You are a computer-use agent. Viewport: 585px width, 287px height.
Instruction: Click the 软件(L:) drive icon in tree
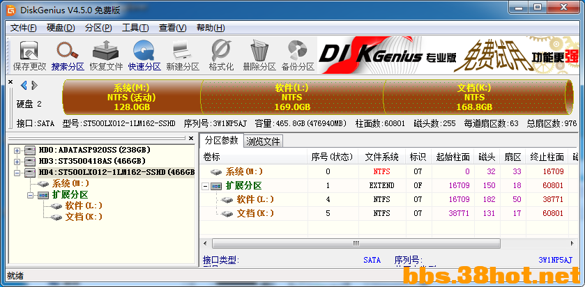click(x=56, y=205)
